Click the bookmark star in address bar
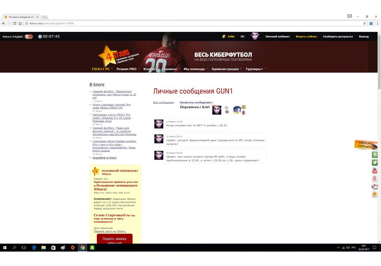Screen dimensions: 381x266 (365, 23)
